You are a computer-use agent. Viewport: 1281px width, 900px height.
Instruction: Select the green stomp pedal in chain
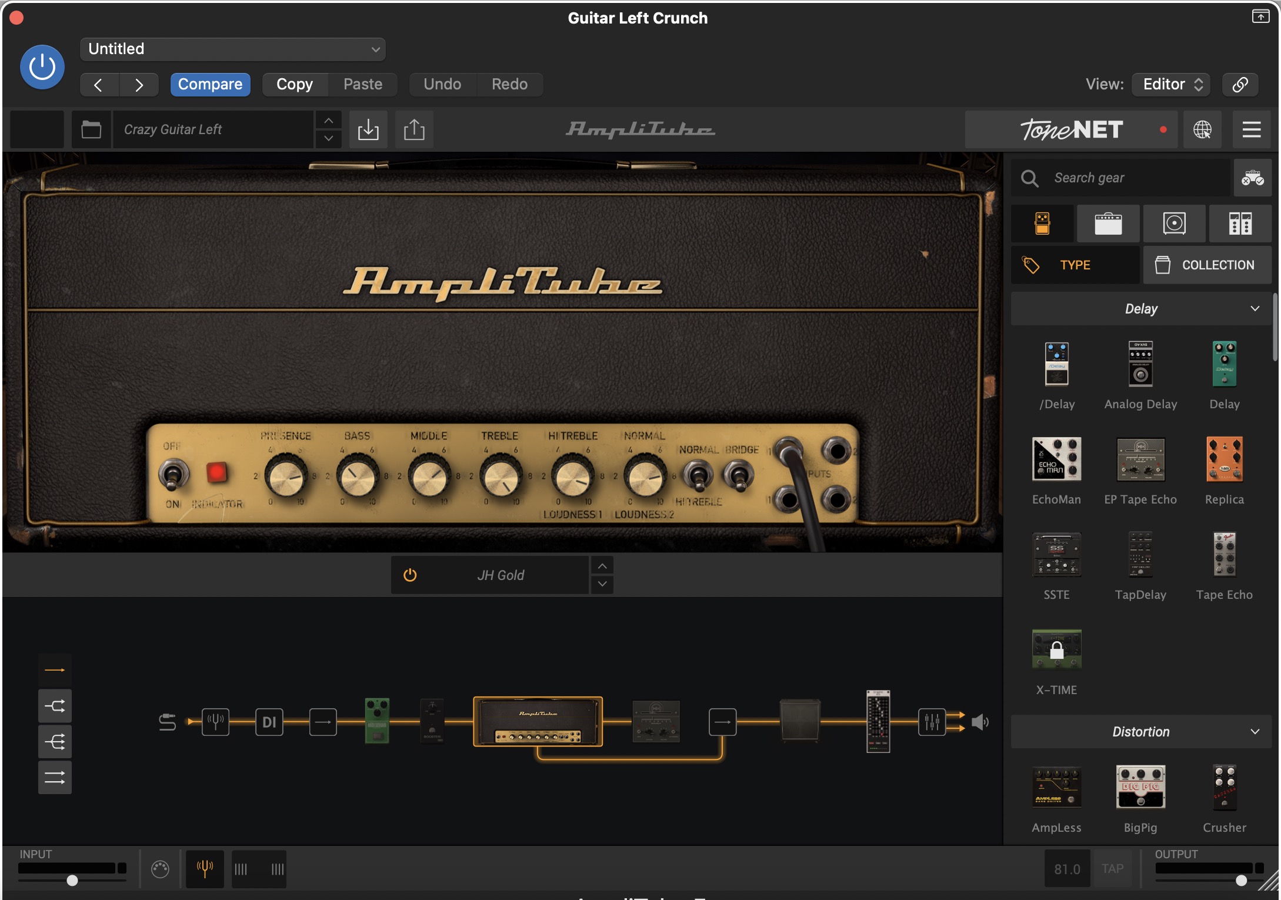point(377,721)
